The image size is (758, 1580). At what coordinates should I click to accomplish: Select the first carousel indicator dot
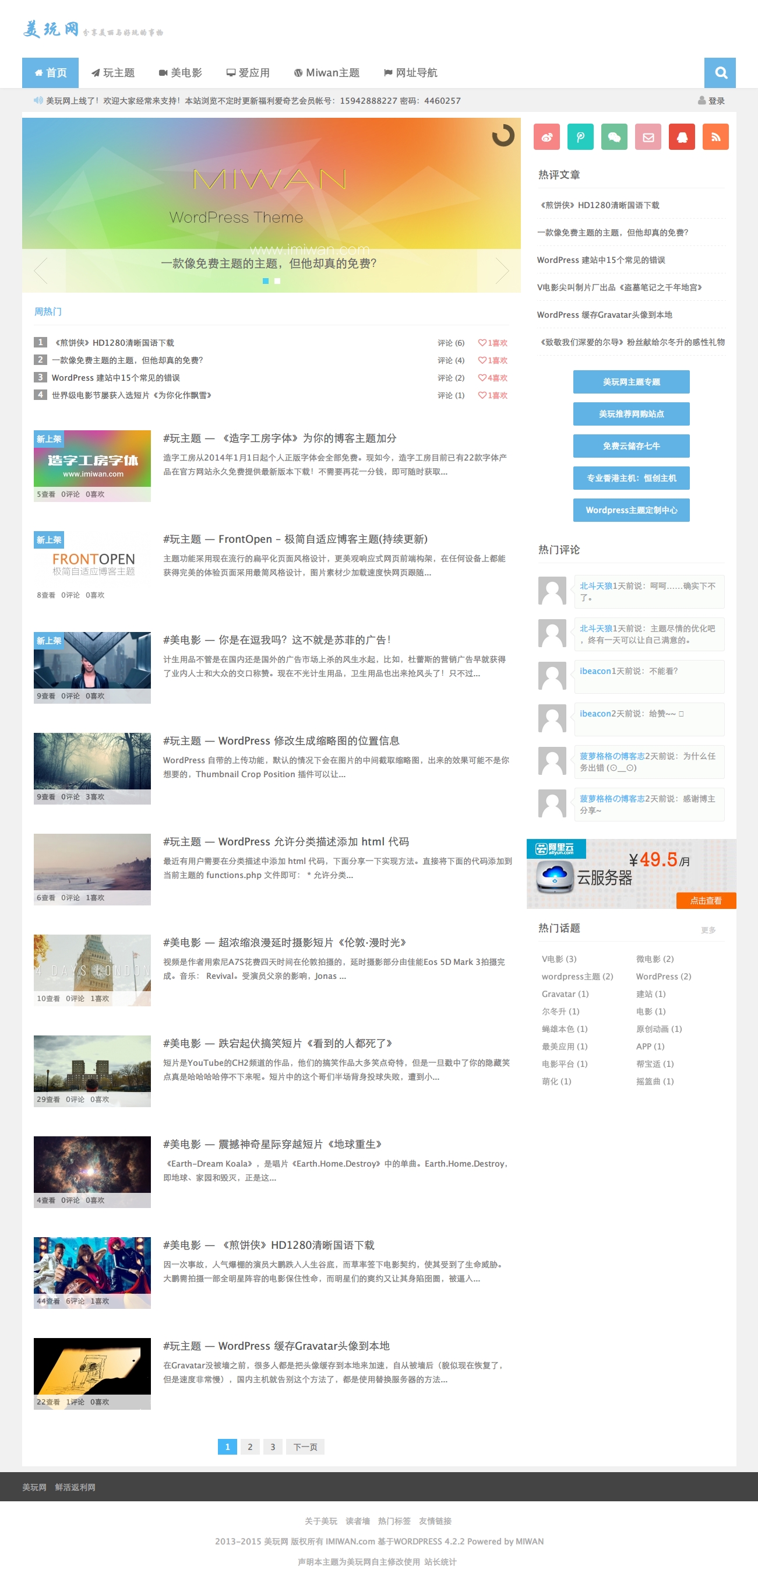pyautogui.click(x=265, y=281)
